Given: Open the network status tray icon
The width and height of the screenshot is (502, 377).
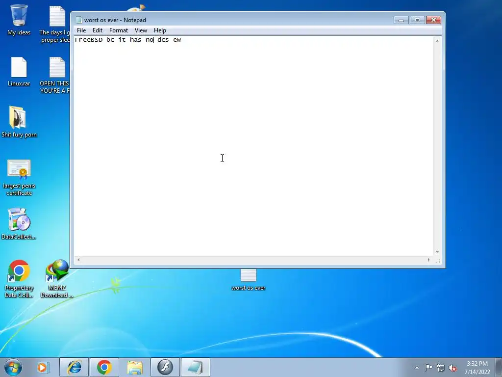Looking at the screenshot, I should [x=441, y=368].
